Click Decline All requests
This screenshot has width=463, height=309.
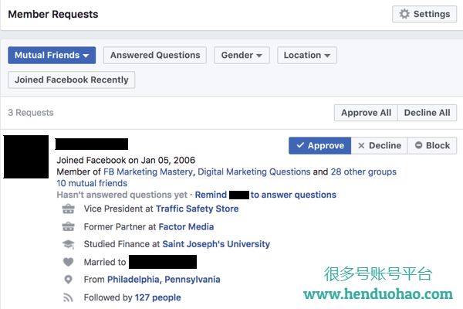pyautogui.click(x=427, y=113)
